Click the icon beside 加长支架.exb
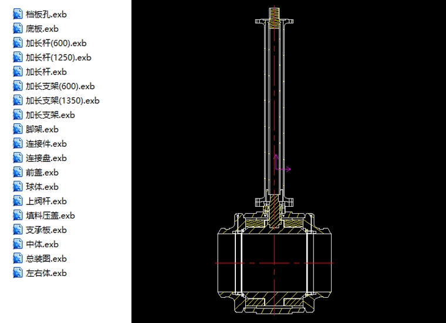Image resolution: width=446 pixels, height=323 pixels. click(x=18, y=115)
